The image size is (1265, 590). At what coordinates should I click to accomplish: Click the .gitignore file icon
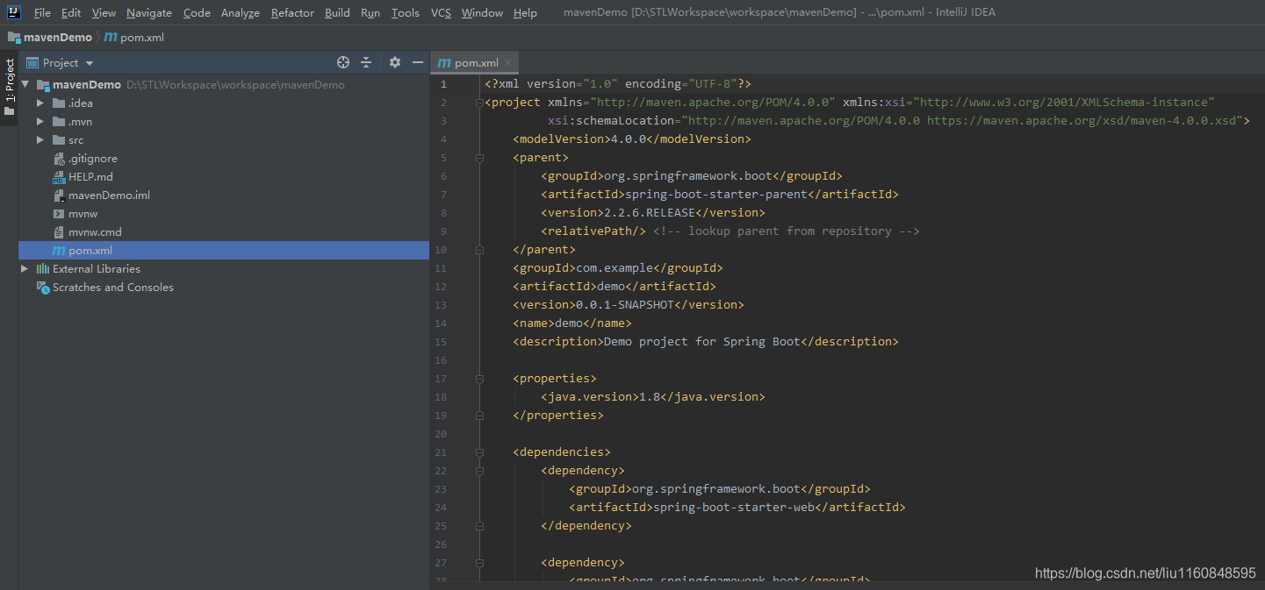point(59,159)
